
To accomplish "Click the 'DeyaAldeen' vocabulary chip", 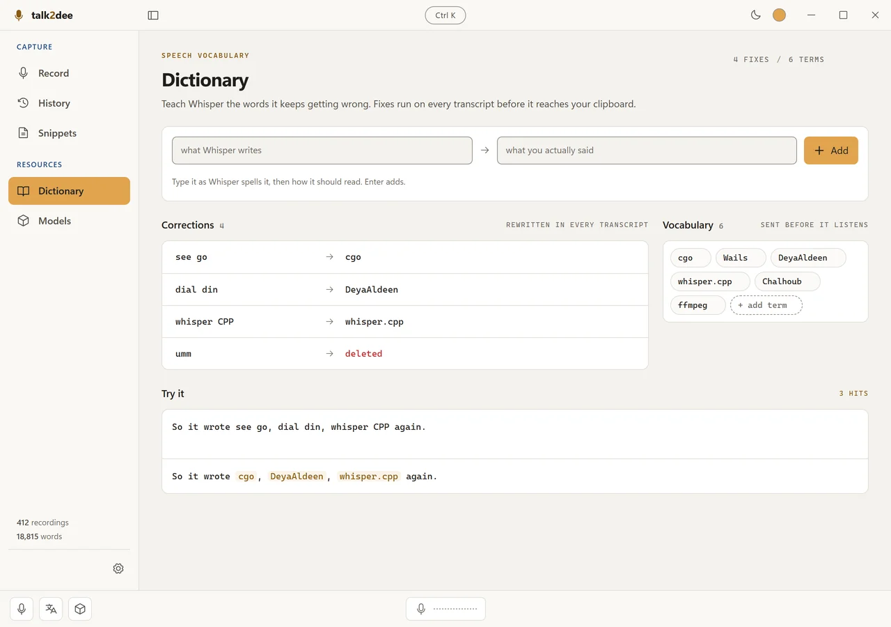I will coord(808,258).
